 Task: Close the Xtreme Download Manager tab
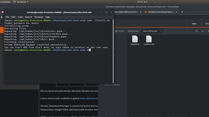point(176,12)
